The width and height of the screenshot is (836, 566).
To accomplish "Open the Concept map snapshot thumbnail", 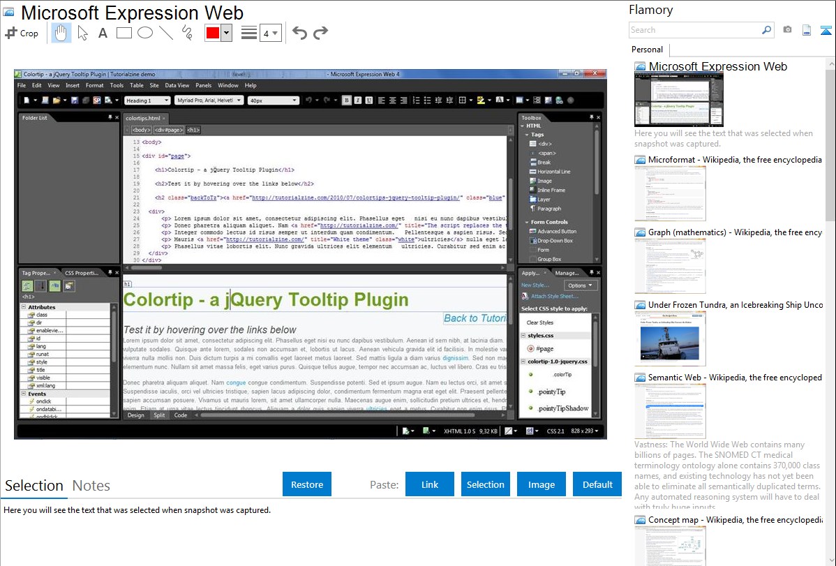I will pos(670,546).
